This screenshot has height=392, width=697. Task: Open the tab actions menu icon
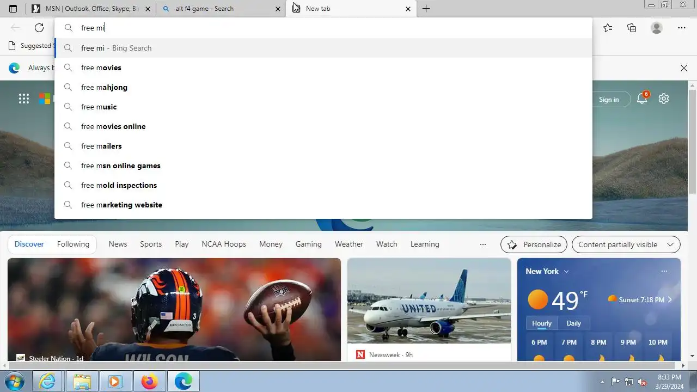(13, 9)
